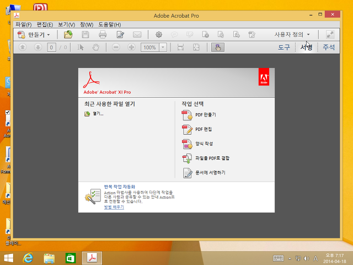Click the zoom in plus button
This screenshot has height=265, width=353.
click(x=131, y=47)
